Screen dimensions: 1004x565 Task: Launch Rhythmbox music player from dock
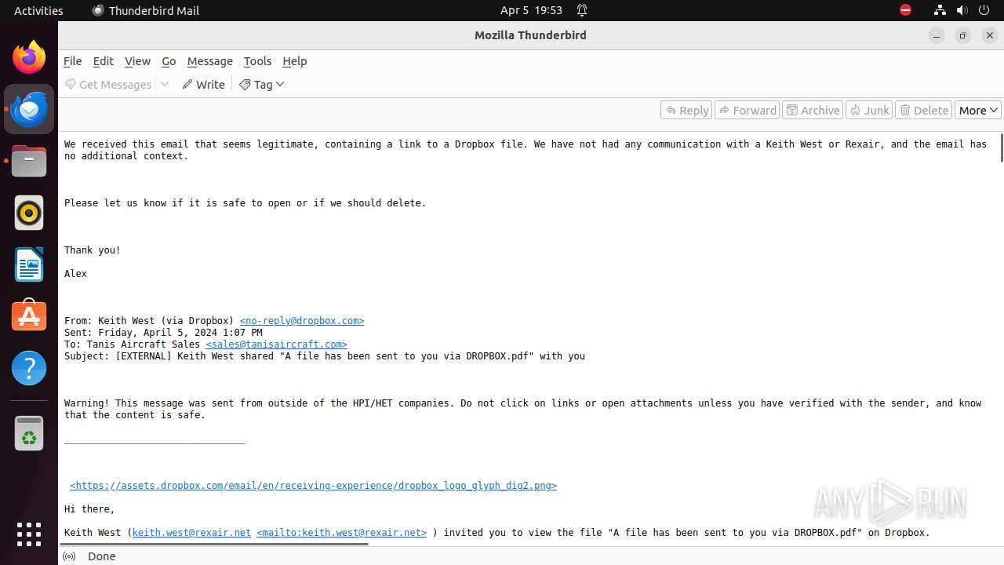click(x=29, y=213)
